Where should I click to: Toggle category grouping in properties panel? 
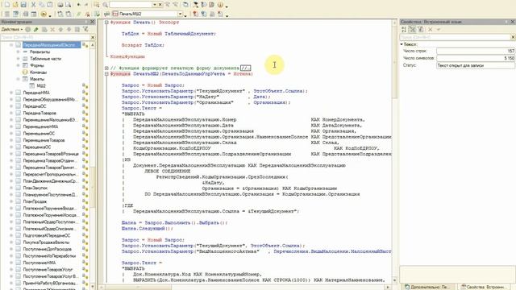point(412,29)
